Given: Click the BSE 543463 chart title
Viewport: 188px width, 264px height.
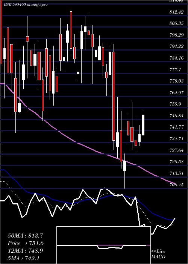Looking at the screenshot, I should click(x=26, y=5).
